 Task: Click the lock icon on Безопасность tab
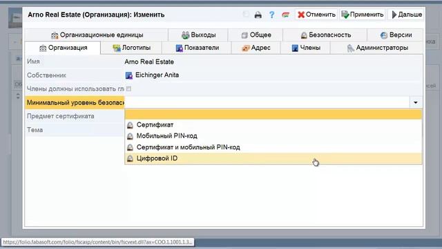coord(304,35)
